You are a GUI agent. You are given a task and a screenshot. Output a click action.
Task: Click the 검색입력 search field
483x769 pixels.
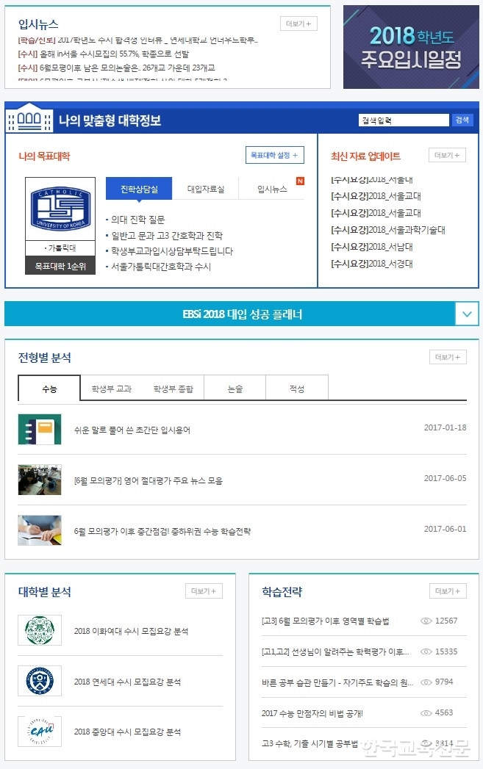(x=404, y=120)
